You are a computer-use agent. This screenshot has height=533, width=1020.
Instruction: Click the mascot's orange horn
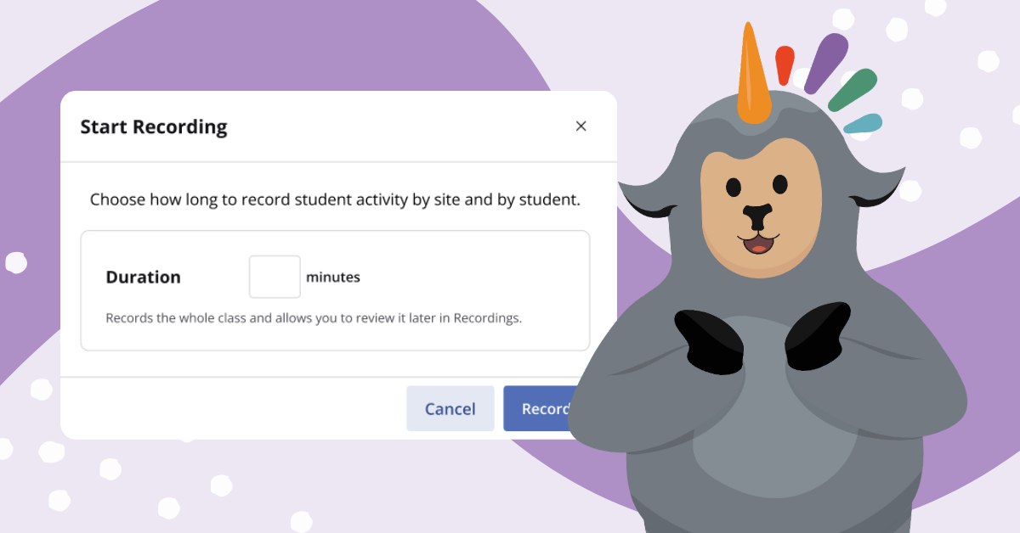[752, 76]
